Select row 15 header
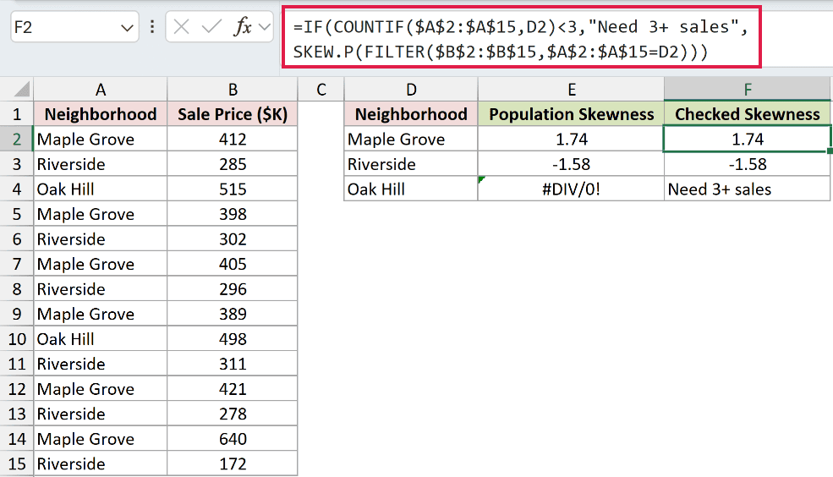Screen dimensions: 833x477 point(16,463)
